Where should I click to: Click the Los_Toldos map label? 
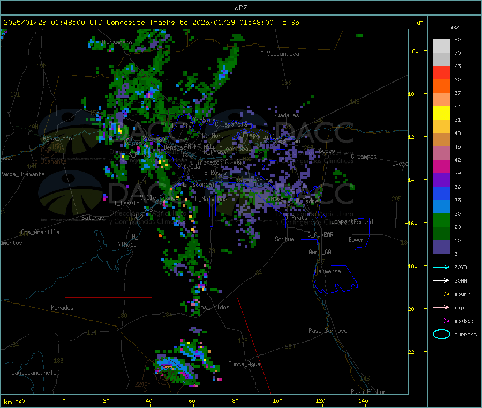(213, 307)
